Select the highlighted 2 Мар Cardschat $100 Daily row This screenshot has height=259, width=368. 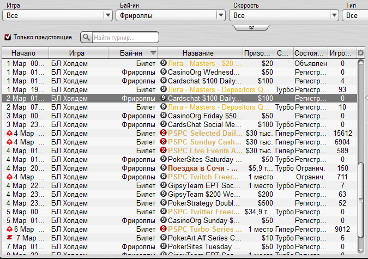coord(179,98)
